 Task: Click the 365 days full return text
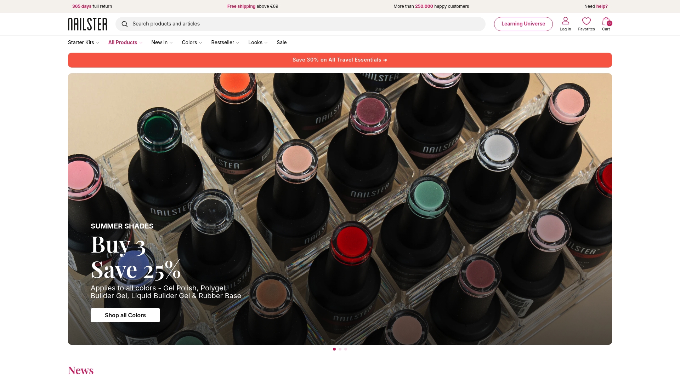pos(92,6)
